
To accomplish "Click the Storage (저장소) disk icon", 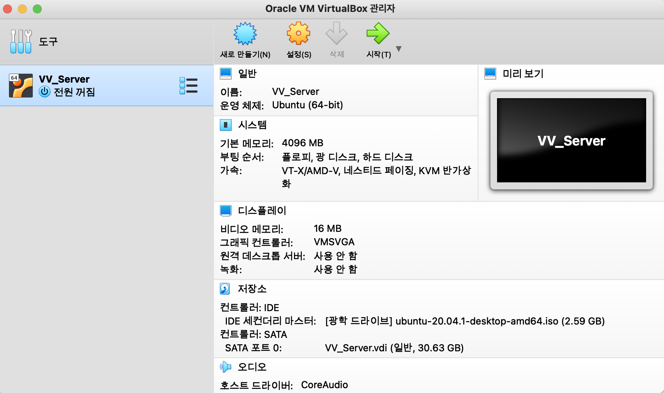I will coord(225,289).
